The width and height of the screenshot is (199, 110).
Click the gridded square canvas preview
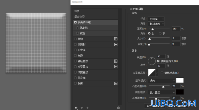click(x=36, y=43)
